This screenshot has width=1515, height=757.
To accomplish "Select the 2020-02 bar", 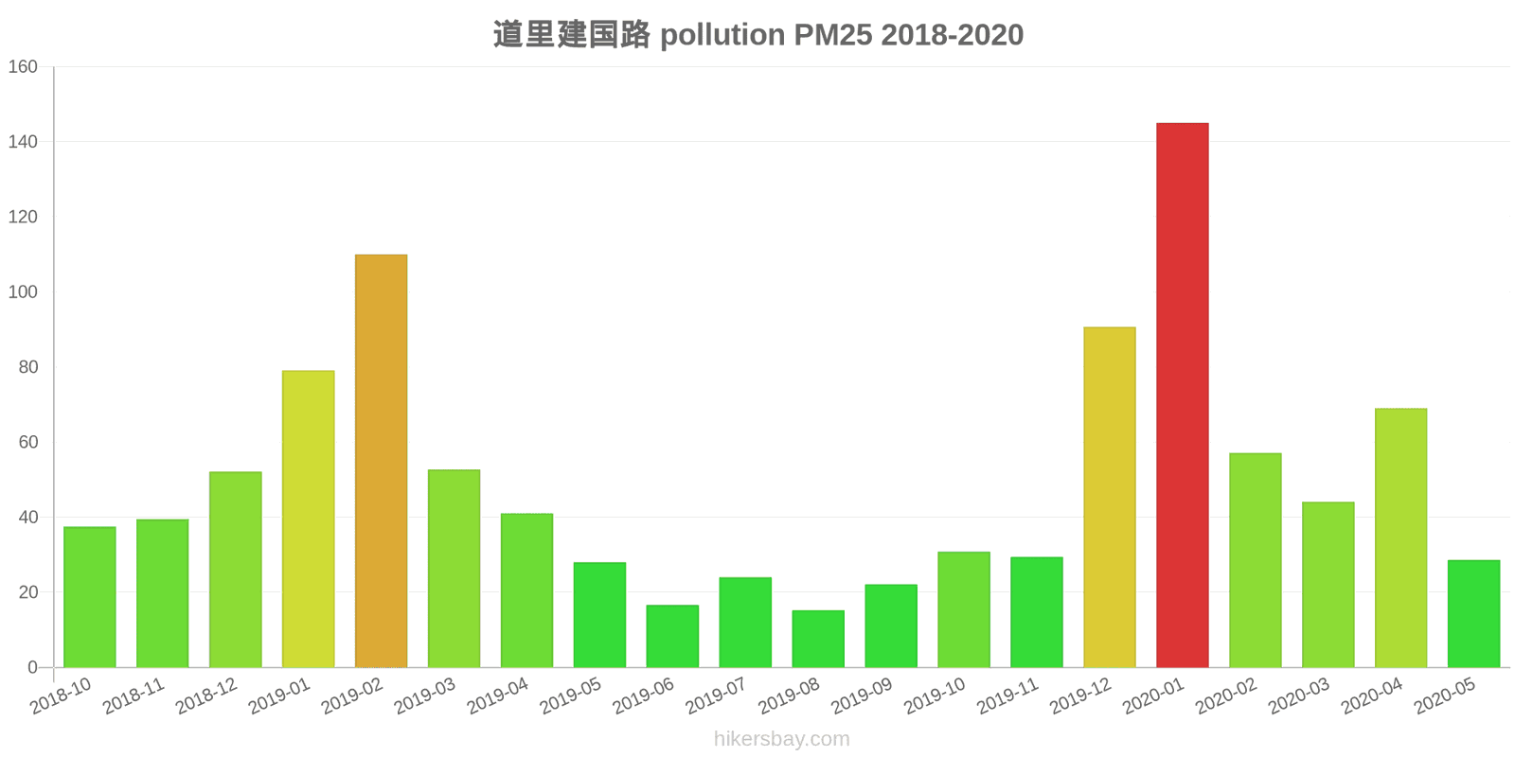I will [x=1255, y=560].
